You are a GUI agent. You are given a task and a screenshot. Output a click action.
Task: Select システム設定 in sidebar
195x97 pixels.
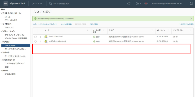[16, 45]
